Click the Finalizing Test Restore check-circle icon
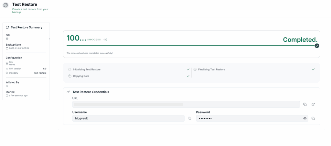Image resolution: width=331 pixels, height=146 pixels. pos(195,69)
